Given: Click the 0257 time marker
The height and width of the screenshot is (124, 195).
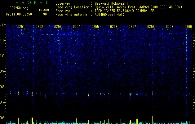Looking at the screenshot, I should point(132,27).
